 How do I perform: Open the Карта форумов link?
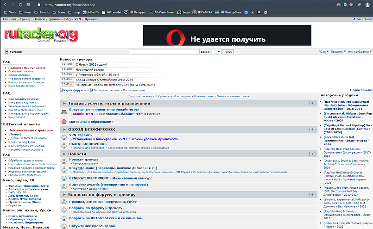tap(75, 90)
